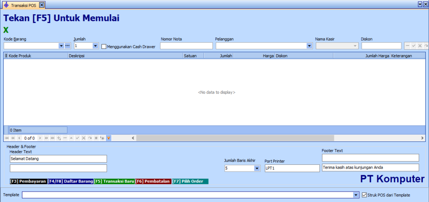This screenshot has height=202, width=429.
Task: Click the grid column chooser icon
Action: [6, 56]
